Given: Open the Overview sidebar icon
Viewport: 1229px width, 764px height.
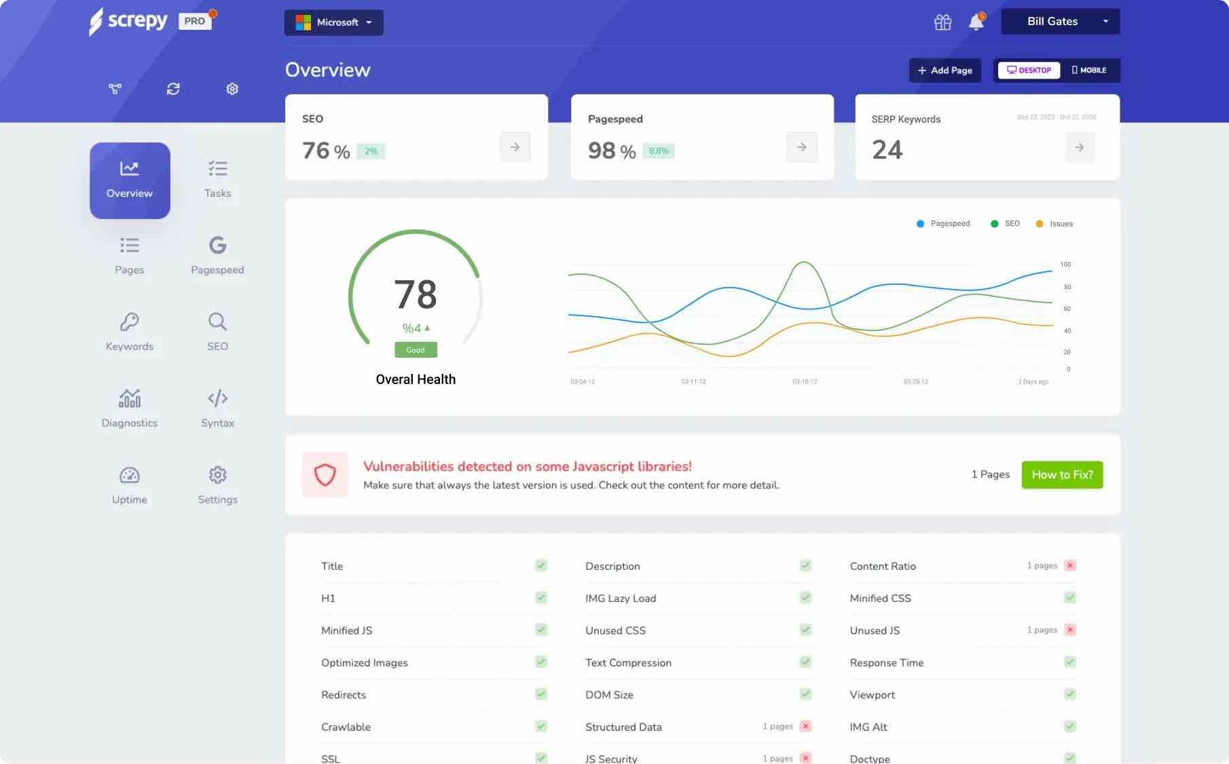Looking at the screenshot, I should click(x=130, y=180).
